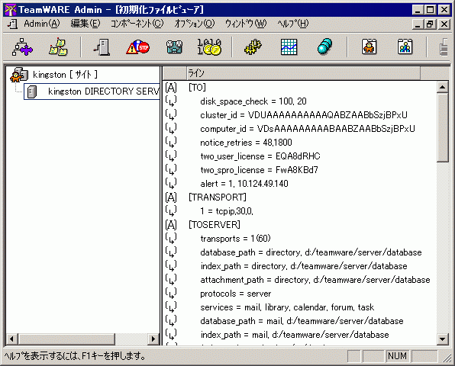The width and height of the screenshot is (455, 366).
Task: Click scroll down arrow of line list
Action: click(443, 339)
